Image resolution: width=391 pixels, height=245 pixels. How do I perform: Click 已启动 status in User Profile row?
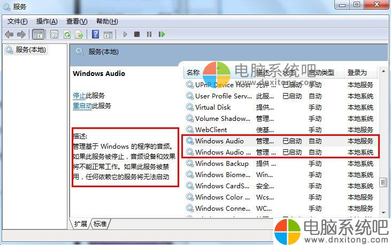292,96
